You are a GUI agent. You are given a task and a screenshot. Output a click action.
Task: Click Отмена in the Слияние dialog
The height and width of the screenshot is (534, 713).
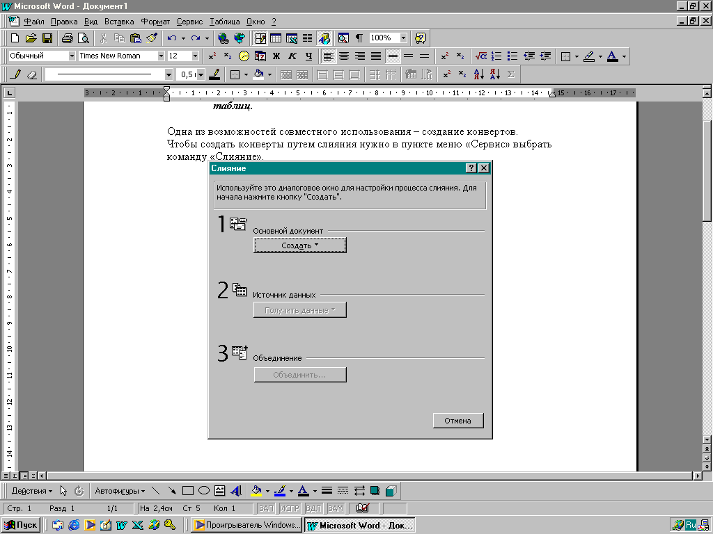(x=458, y=421)
